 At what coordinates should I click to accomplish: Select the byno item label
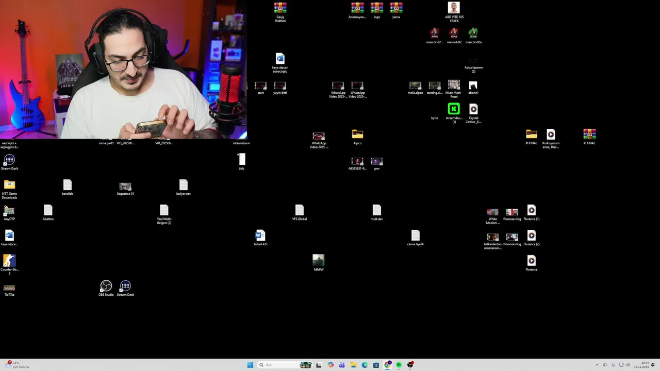pyautogui.click(x=435, y=118)
